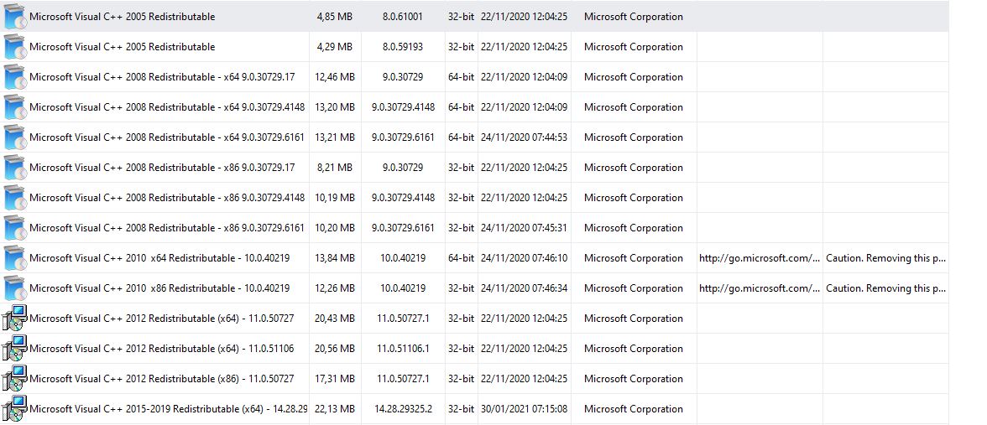Click '32-bit' in the 2015-2019 Redistributable row
This screenshot has width=987, height=425.
[461, 409]
